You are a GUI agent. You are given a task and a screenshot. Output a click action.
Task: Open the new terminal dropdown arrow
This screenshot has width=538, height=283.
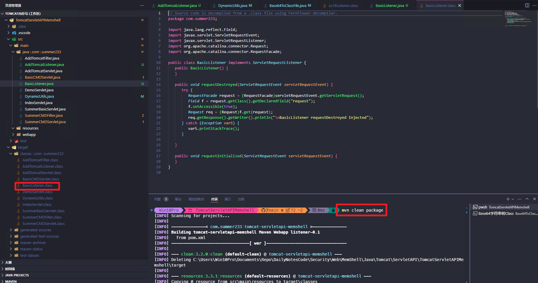[x=513, y=199]
